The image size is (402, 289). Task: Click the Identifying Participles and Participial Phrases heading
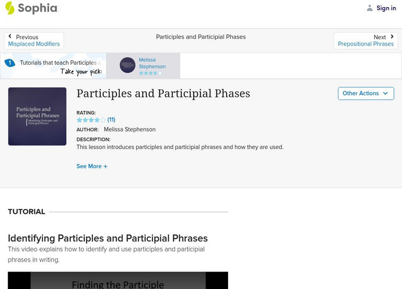(108, 238)
